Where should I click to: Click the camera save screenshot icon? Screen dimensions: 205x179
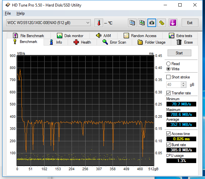152,23
